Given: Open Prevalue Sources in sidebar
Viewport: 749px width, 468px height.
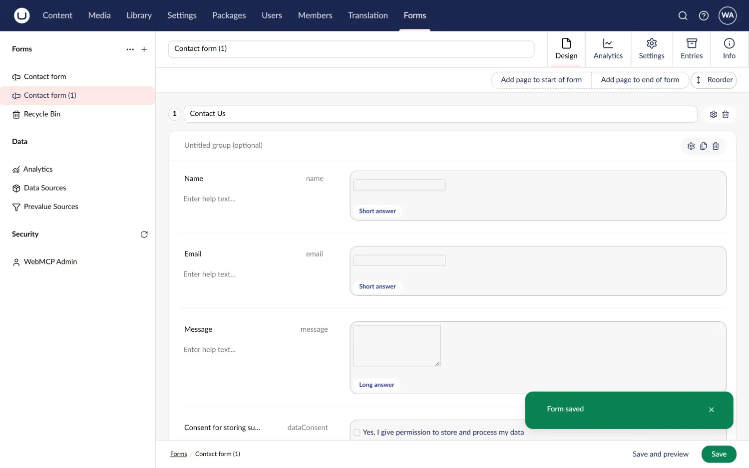Looking at the screenshot, I should (77, 207).
